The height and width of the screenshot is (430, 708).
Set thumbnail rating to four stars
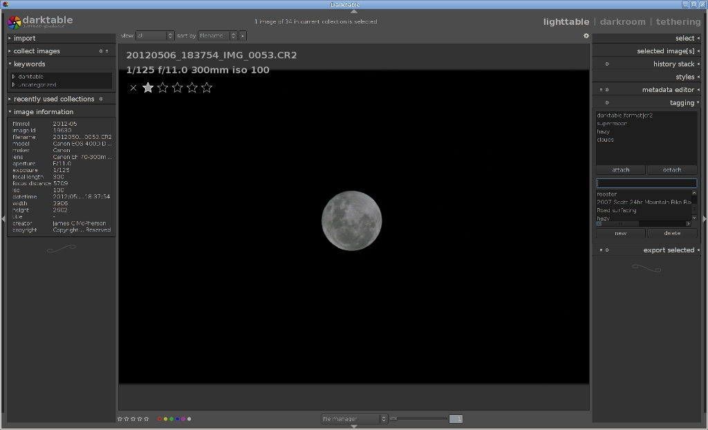point(192,88)
